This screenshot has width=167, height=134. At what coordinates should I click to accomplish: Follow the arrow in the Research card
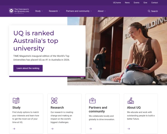click(x=52, y=129)
